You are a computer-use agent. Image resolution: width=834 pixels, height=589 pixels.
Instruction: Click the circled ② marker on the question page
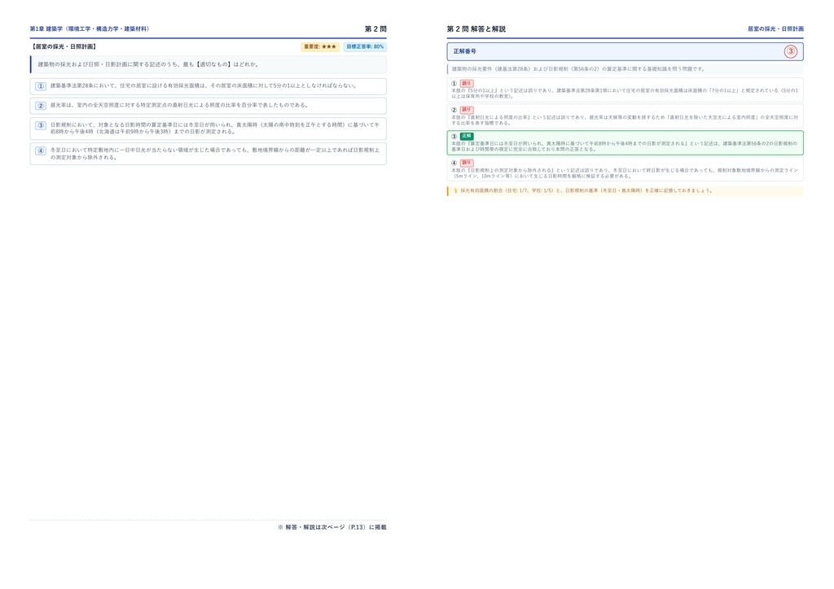coord(41,106)
